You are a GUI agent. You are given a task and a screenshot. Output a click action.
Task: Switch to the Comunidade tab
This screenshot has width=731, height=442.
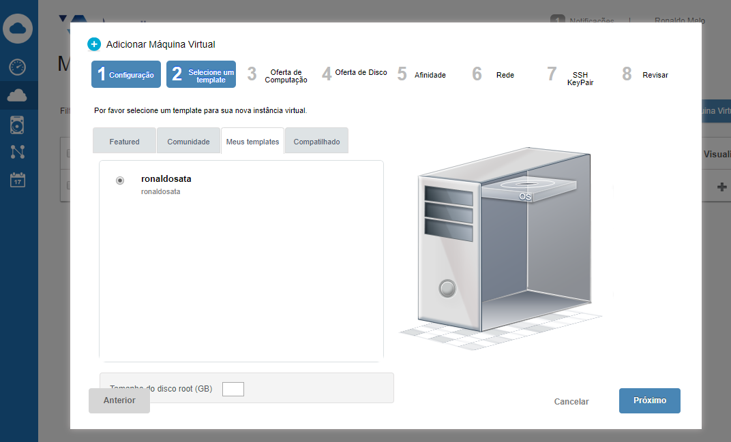[188, 142]
